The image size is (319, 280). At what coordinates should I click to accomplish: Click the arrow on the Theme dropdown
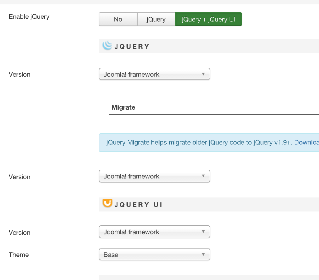203,254
